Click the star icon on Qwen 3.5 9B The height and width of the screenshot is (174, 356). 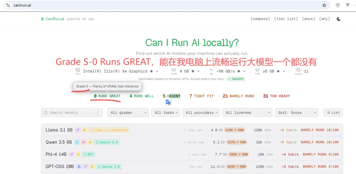pos(90,142)
